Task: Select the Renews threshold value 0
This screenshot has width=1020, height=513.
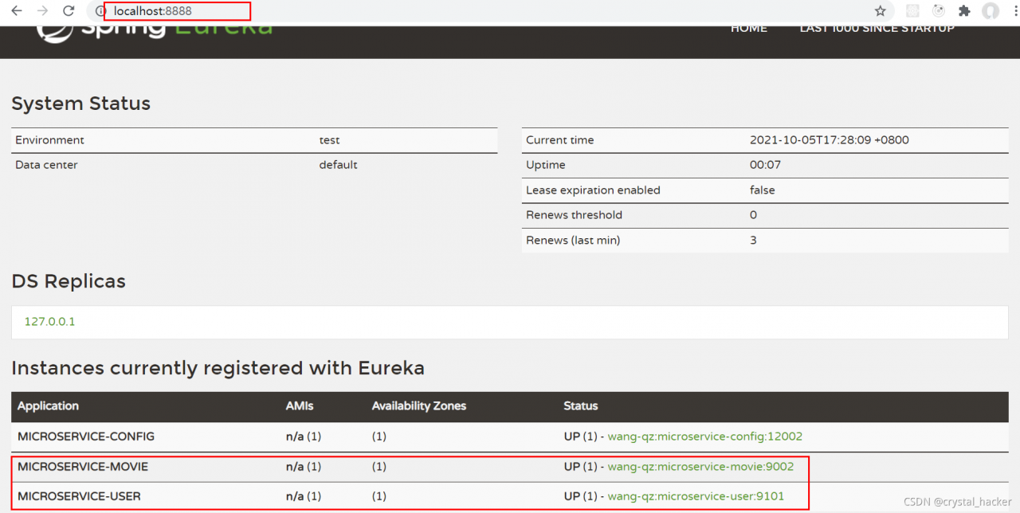Action: pyautogui.click(x=753, y=215)
